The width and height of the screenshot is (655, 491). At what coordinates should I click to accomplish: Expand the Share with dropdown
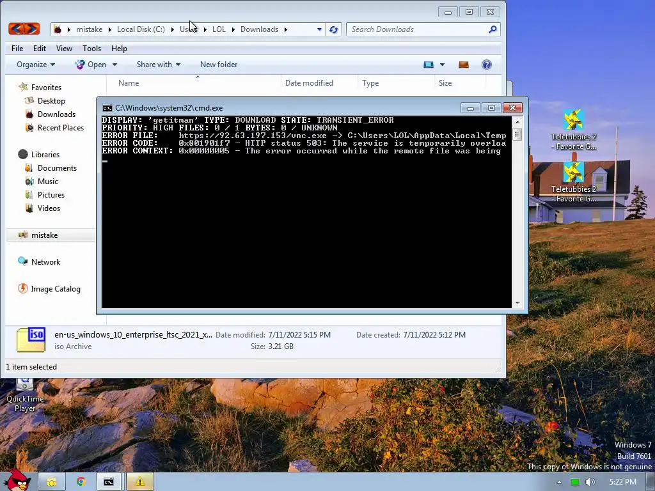pos(159,65)
